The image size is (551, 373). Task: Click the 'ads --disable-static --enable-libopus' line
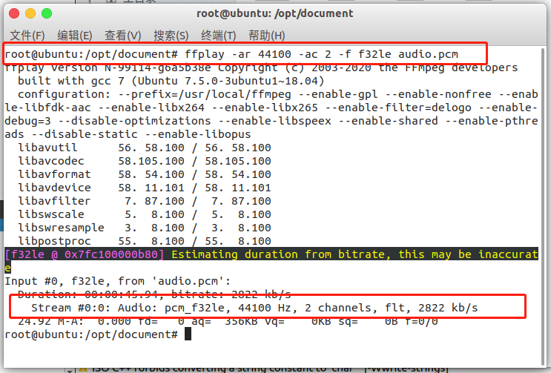[x=128, y=134]
